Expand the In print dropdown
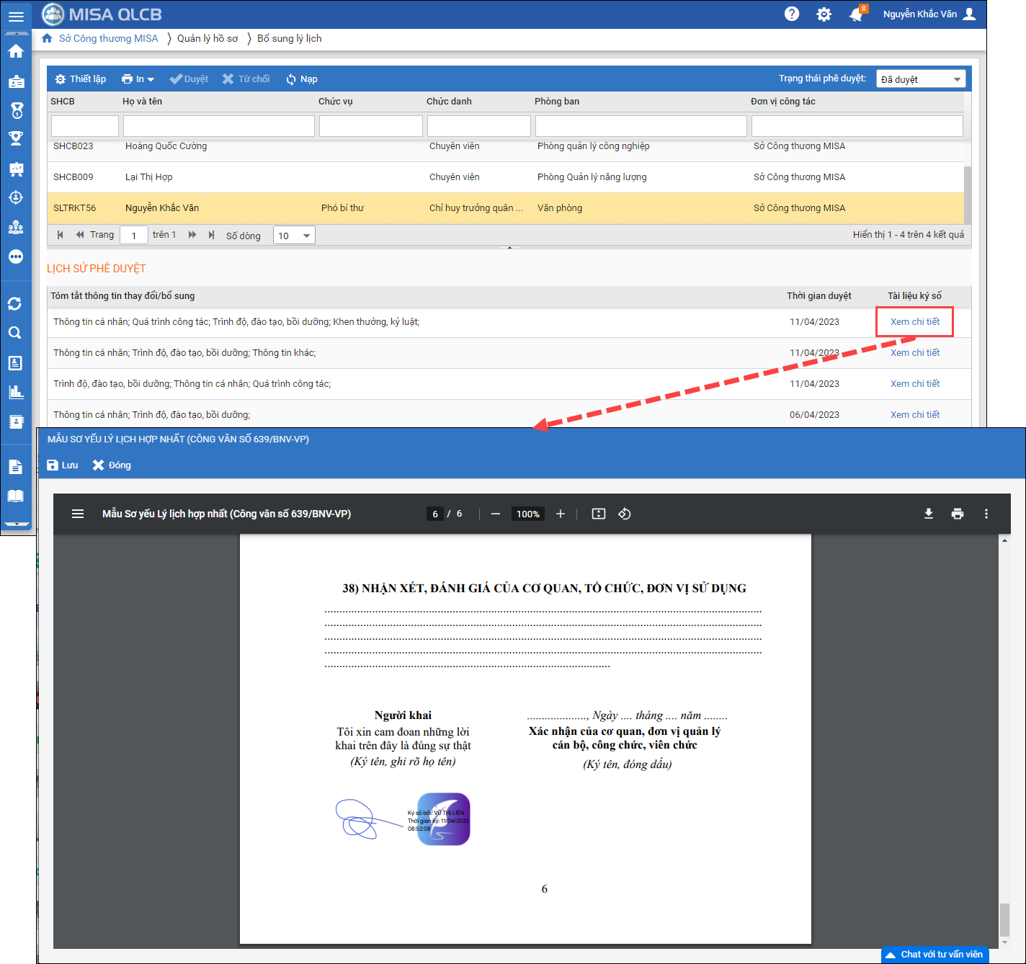 (138, 79)
